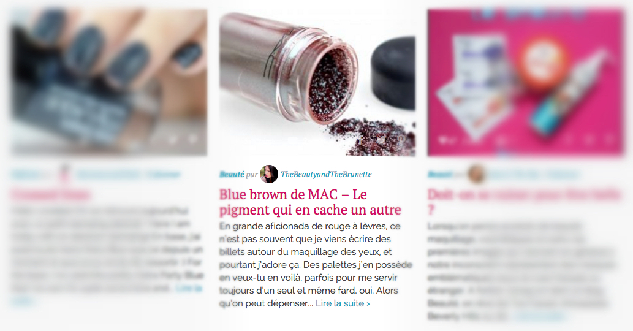Open the Beauté category under pink image
Viewport: 633px width, 331px height.
pos(439,174)
